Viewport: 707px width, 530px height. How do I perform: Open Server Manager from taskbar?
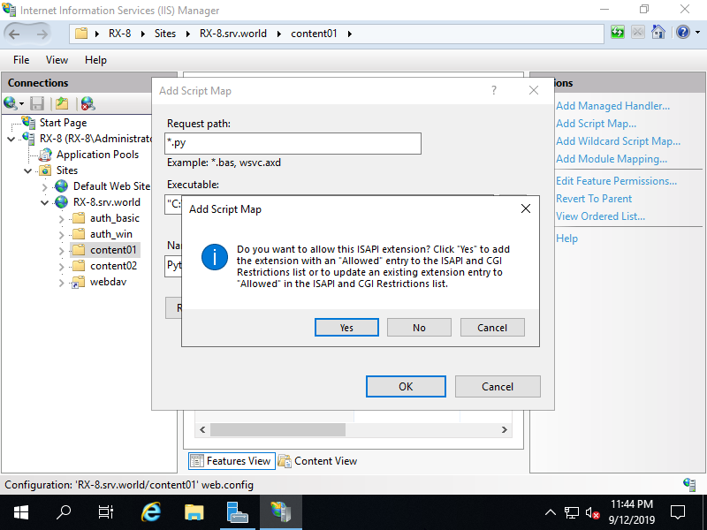(238, 512)
